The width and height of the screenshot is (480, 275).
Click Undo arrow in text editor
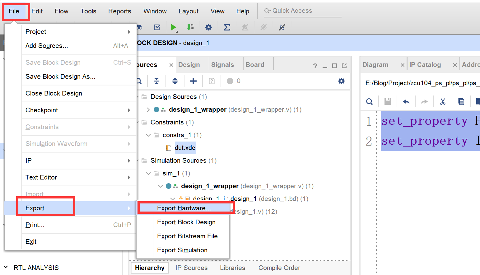click(x=406, y=102)
